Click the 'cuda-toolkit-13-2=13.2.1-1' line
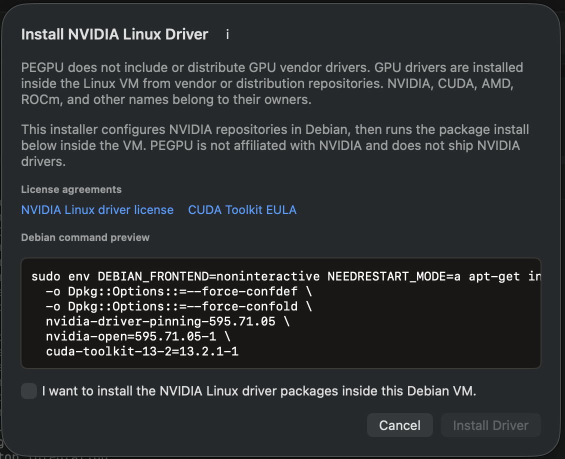Viewport: 565px width, 459px height. (x=142, y=351)
